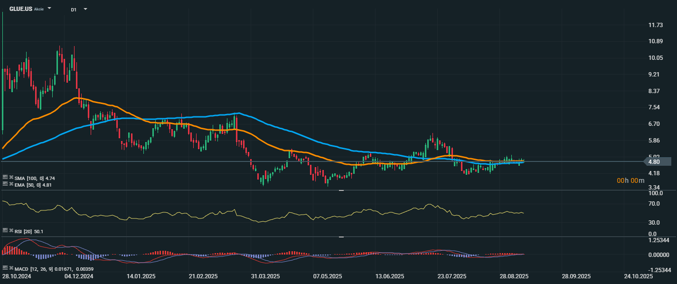Expand the GLUE.US symbol dropdown arrow
677x284 pixels.
point(49,9)
